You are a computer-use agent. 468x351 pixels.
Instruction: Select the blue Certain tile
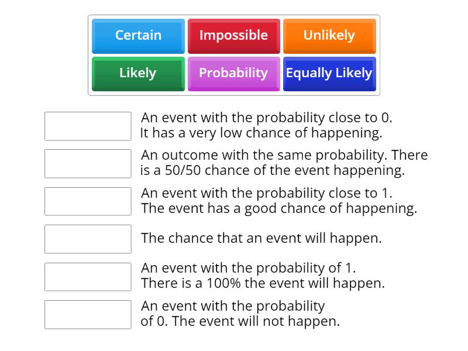tap(138, 36)
